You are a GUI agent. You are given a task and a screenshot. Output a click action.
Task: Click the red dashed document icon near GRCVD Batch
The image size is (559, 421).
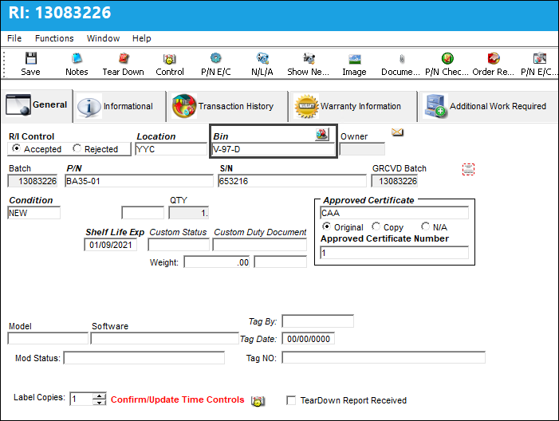(x=468, y=169)
